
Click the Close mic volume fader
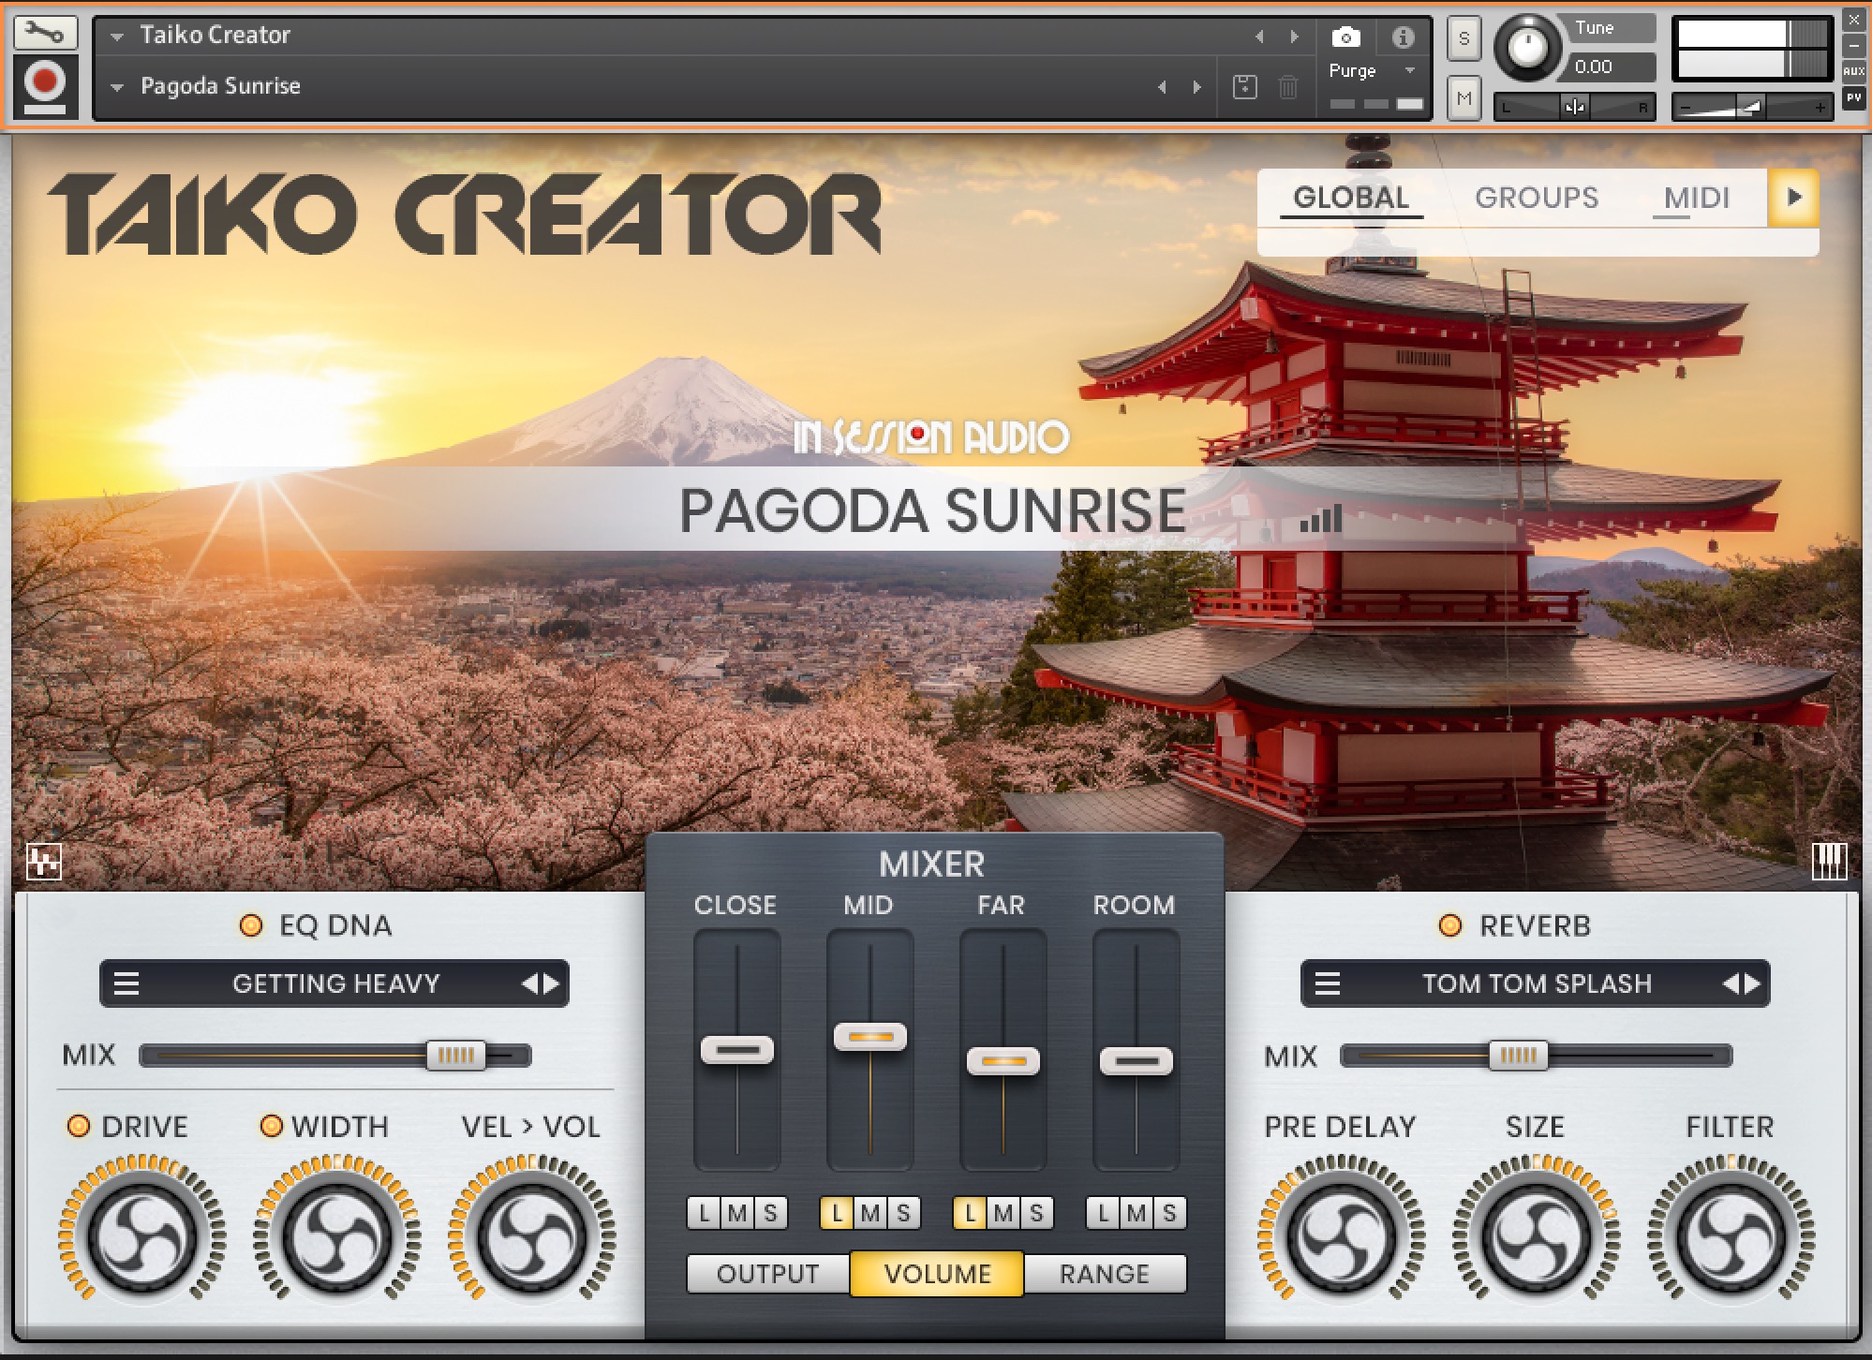pyautogui.click(x=737, y=1050)
